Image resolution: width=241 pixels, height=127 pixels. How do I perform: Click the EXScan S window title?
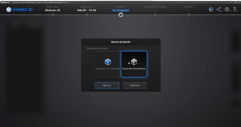[5, 2]
